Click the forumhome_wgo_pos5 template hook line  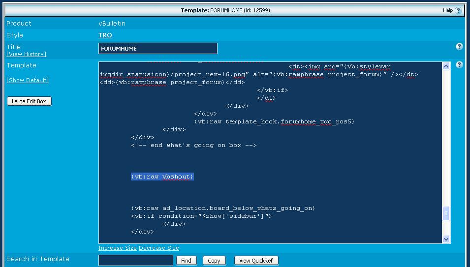(274, 121)
